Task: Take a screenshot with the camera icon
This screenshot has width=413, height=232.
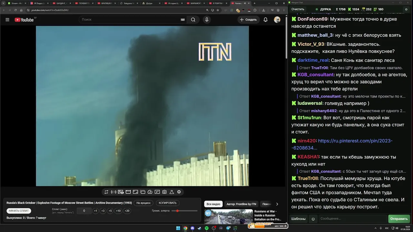Action: point(165,192)
